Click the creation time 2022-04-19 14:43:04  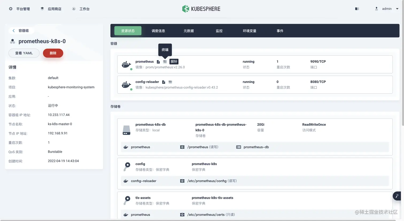pos(63,161)
